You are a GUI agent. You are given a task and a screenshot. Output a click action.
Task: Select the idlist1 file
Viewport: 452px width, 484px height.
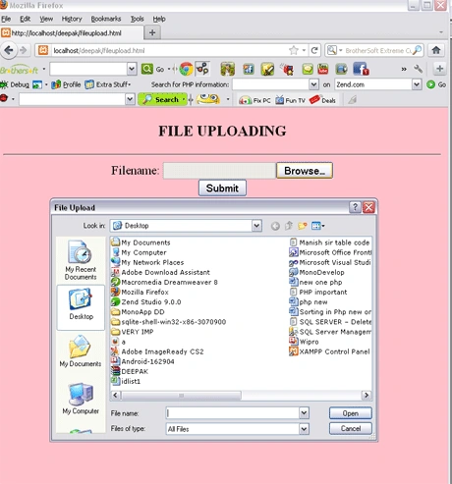coord(126,381)
